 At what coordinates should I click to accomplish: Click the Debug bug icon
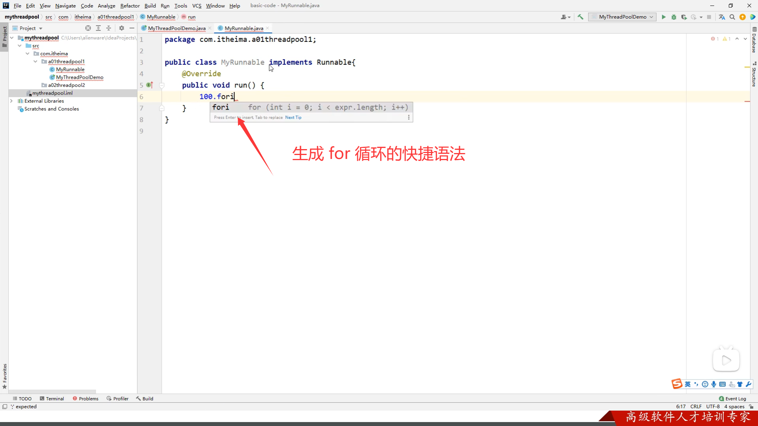pos(674,17)
